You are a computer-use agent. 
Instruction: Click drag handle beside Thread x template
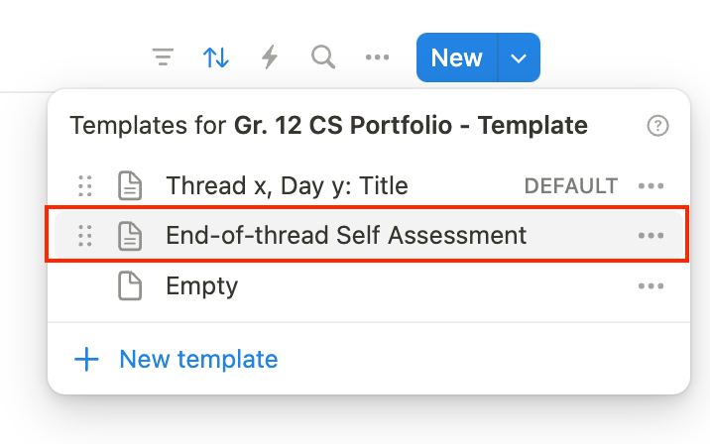click(x=85, y=185)
